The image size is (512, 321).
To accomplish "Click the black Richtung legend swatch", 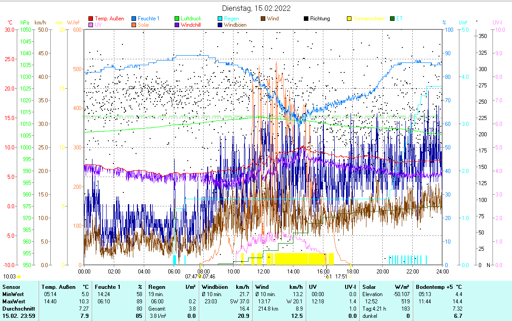I will pos(306,19).
